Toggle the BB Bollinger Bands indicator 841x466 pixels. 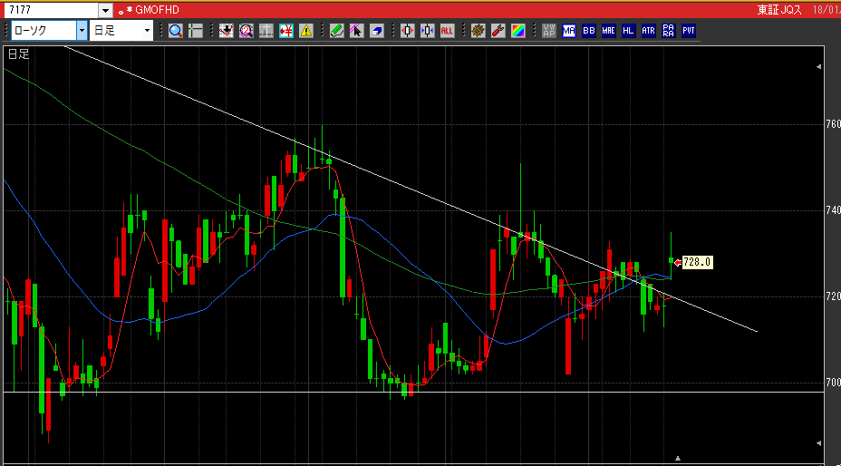589,31
